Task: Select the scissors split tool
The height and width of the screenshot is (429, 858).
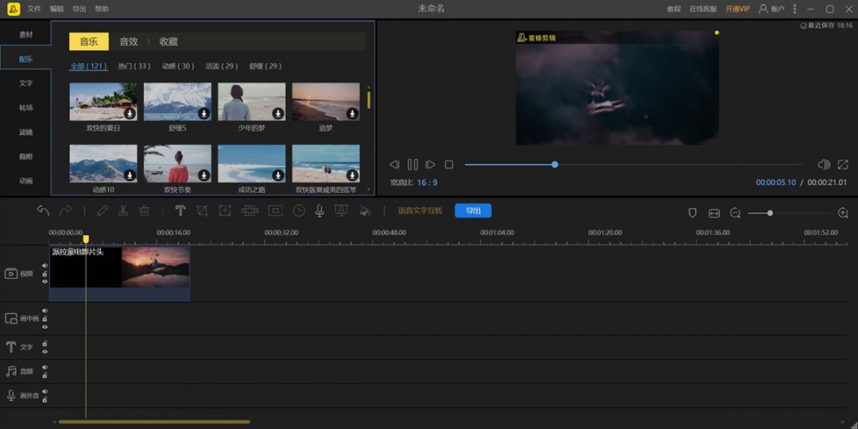Action: (x=123, y=211)
